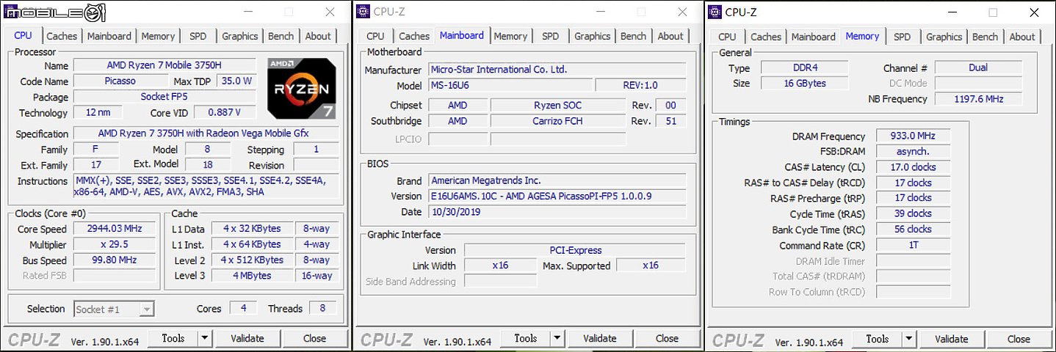Click Manufacturer field Micro-Star International Co. Ltd.

pyautogui.click(x=557, y=70)
